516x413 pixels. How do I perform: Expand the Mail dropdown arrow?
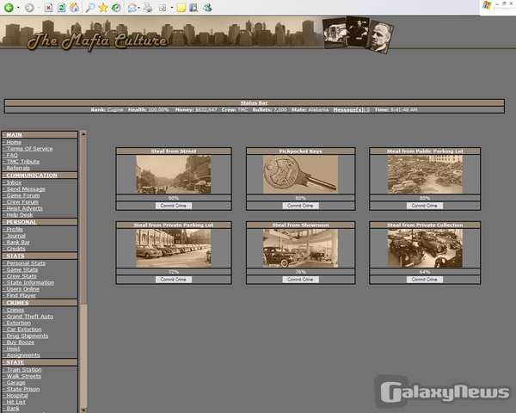point(140,7)
